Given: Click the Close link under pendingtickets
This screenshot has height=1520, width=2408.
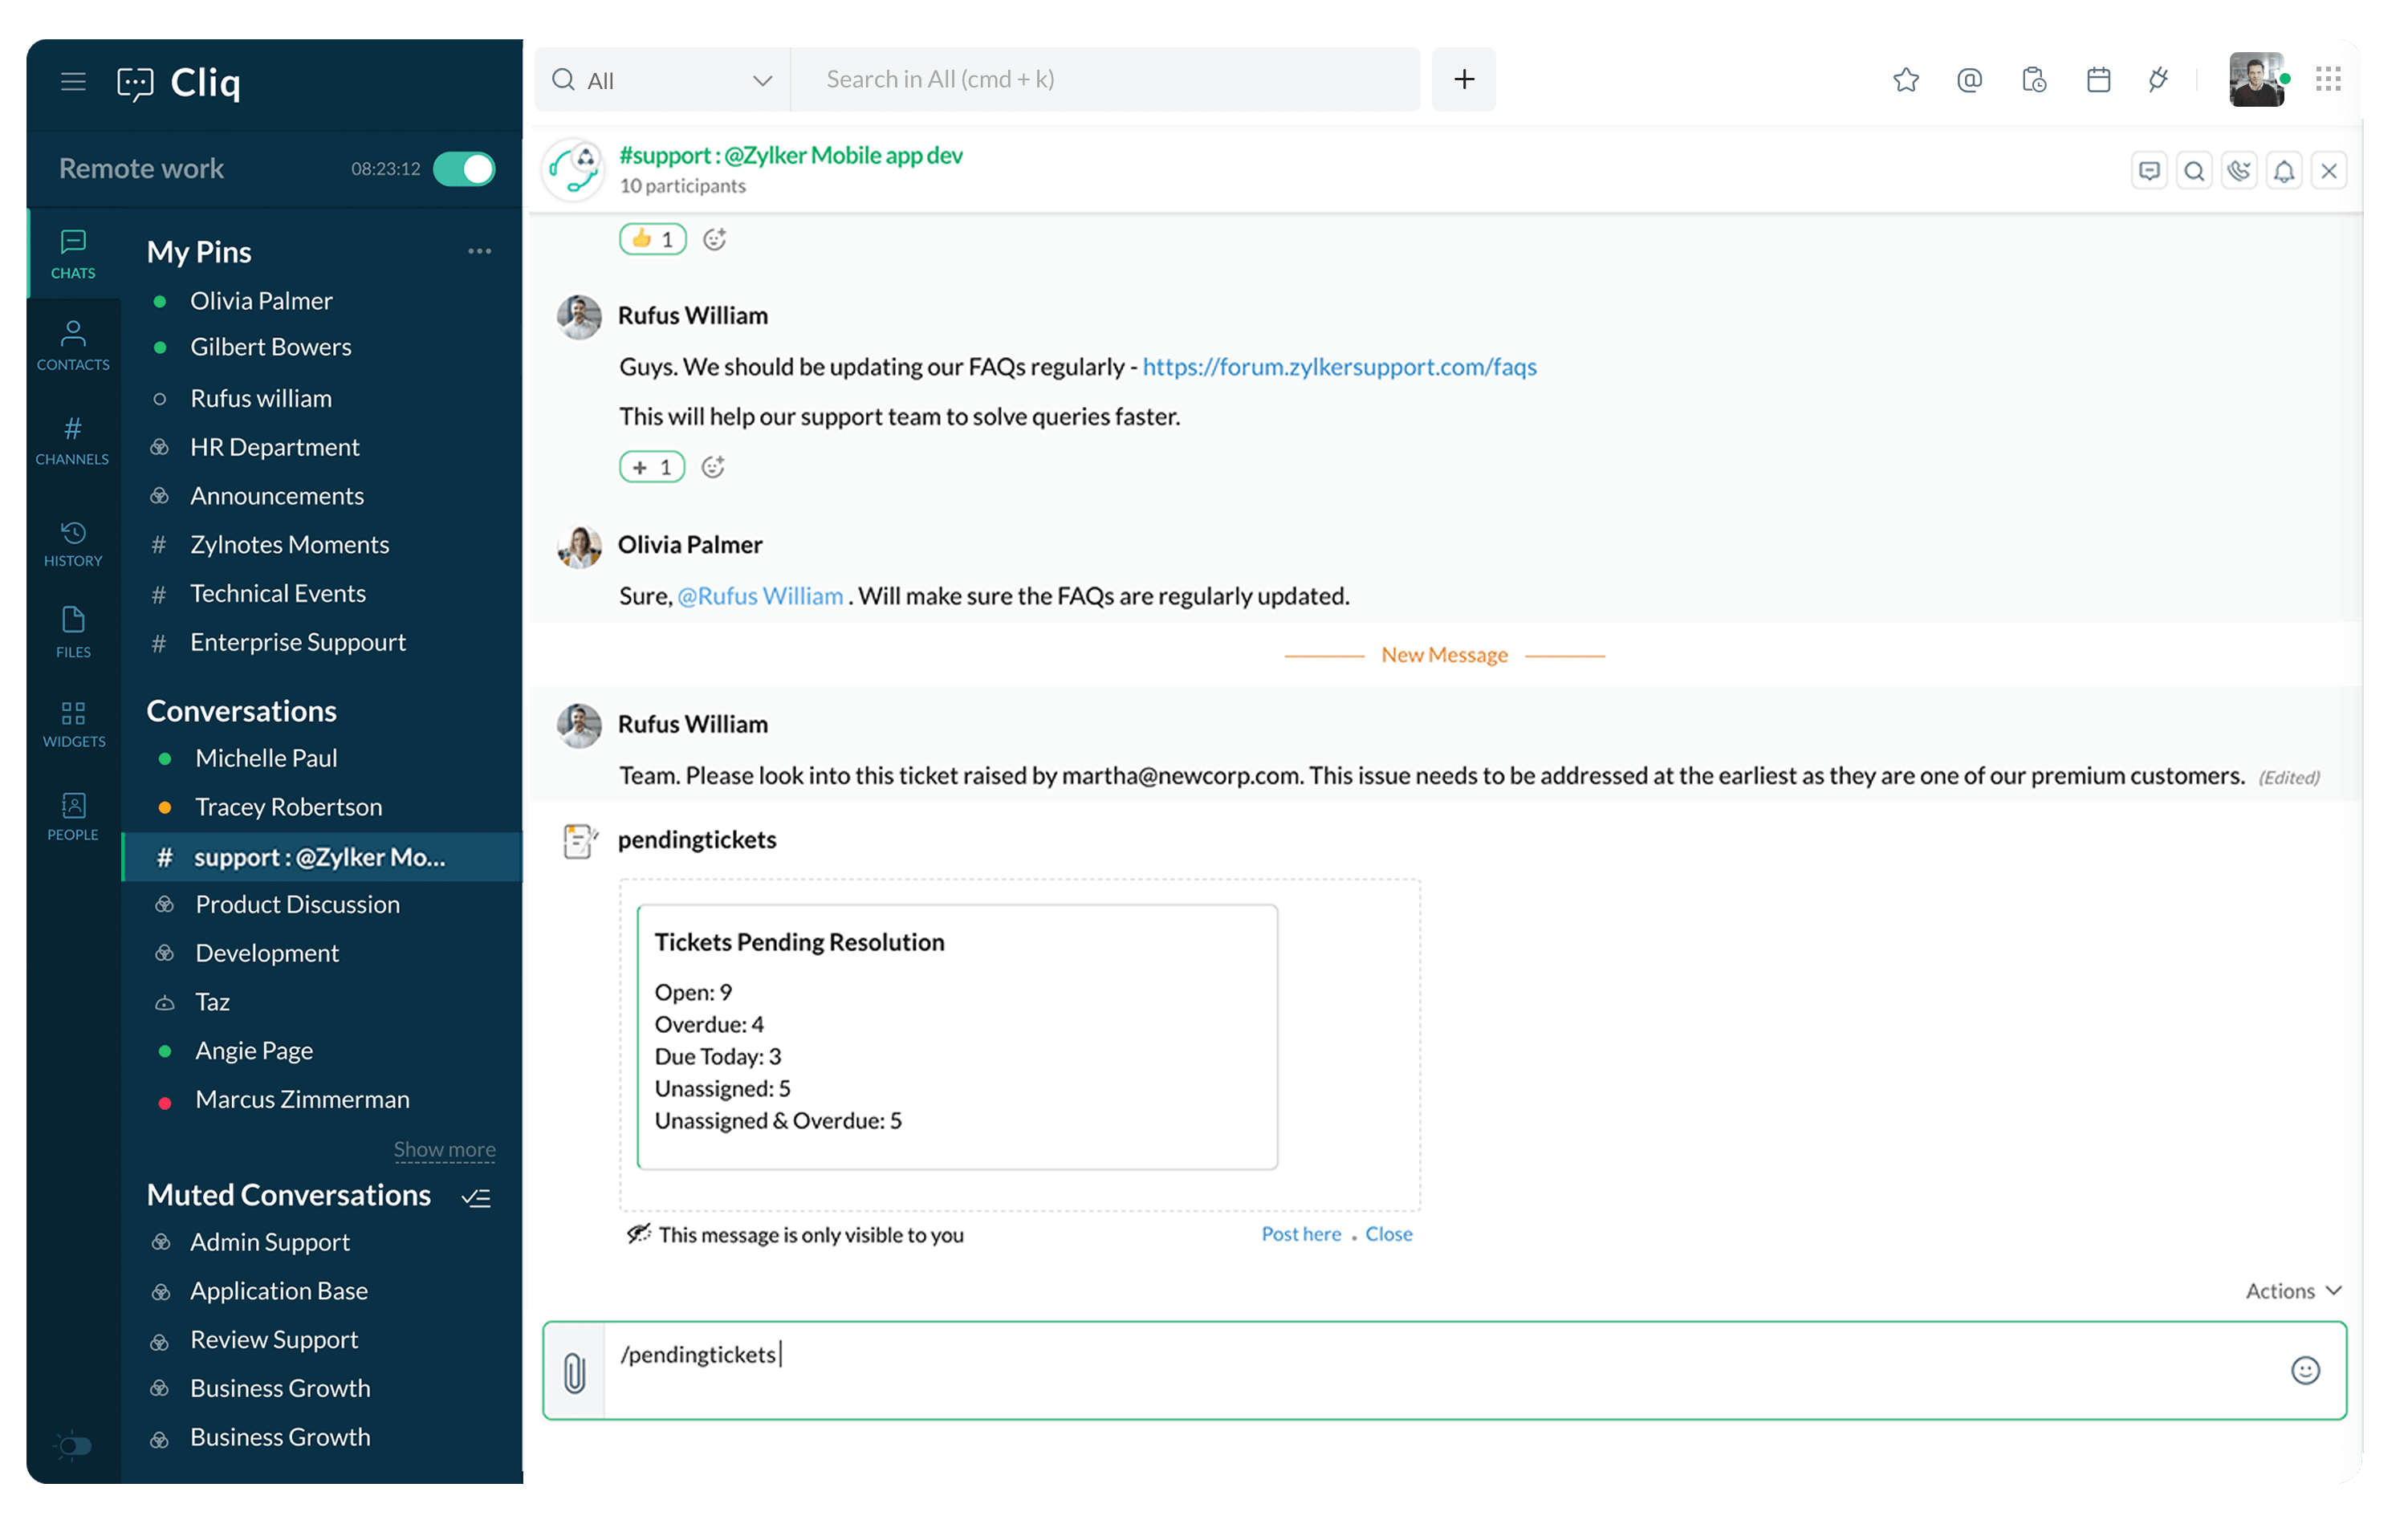Looking at the screenshot, I should (1389, 1234).
